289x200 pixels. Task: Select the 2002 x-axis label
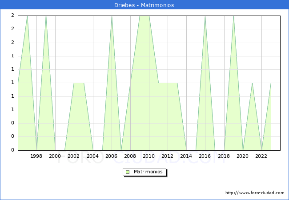click(73, 156)
